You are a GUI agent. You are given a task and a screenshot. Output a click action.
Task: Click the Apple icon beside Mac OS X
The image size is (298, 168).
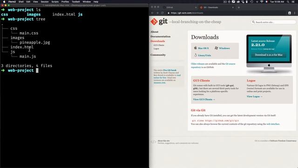coord(196,48)
